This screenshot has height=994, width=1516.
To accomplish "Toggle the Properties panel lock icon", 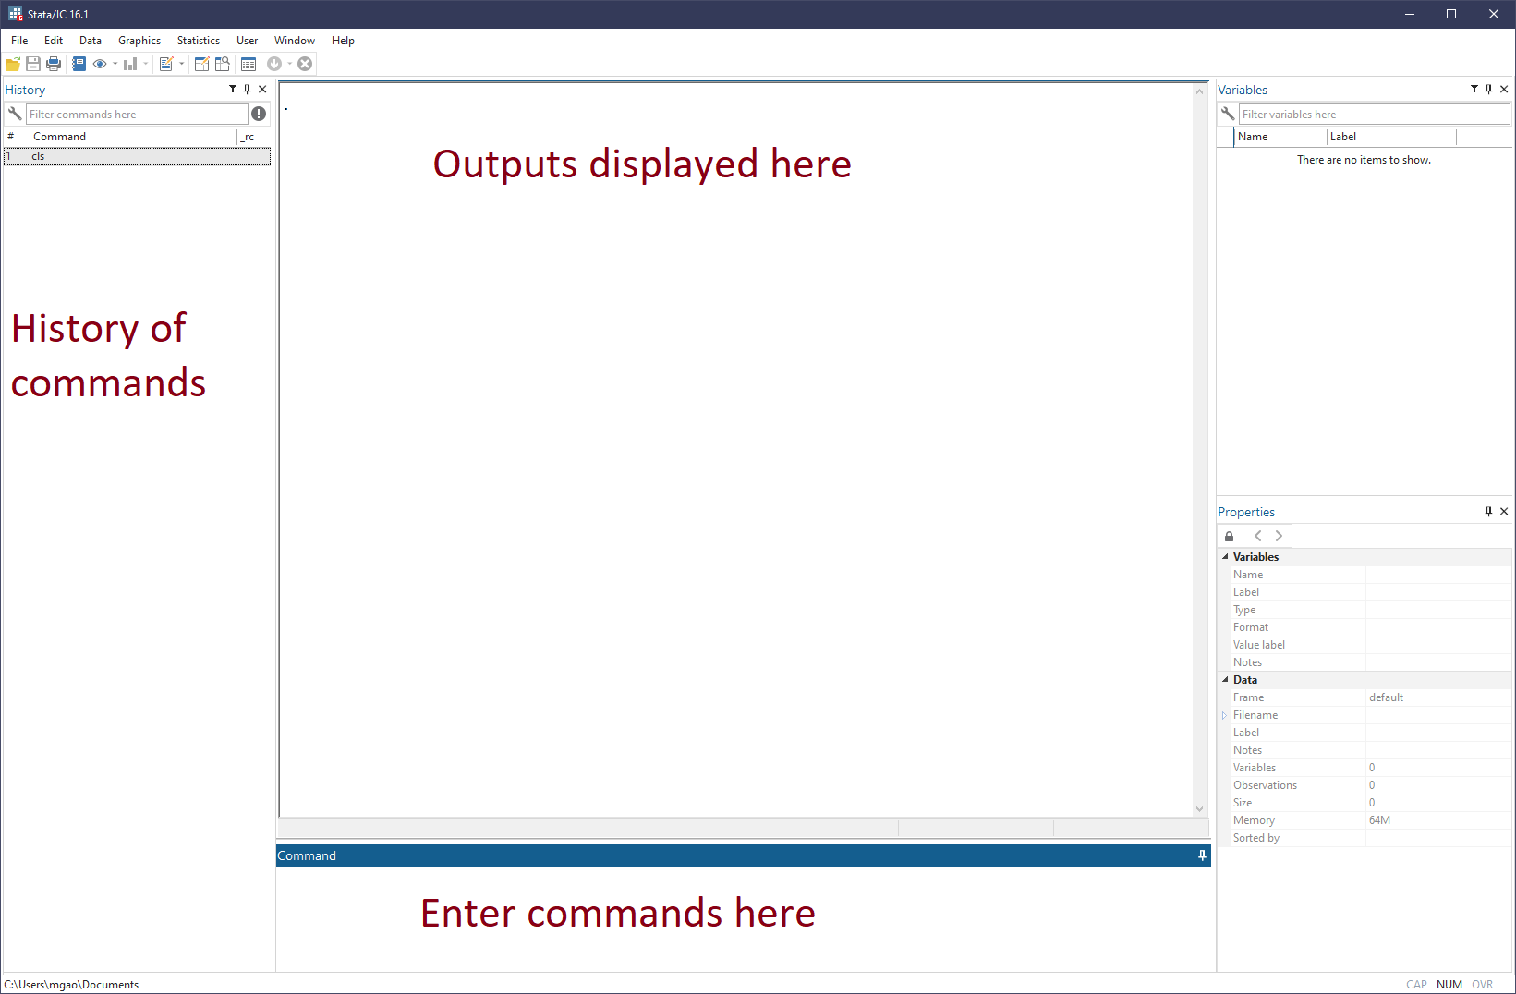I will coord(1229,537).
